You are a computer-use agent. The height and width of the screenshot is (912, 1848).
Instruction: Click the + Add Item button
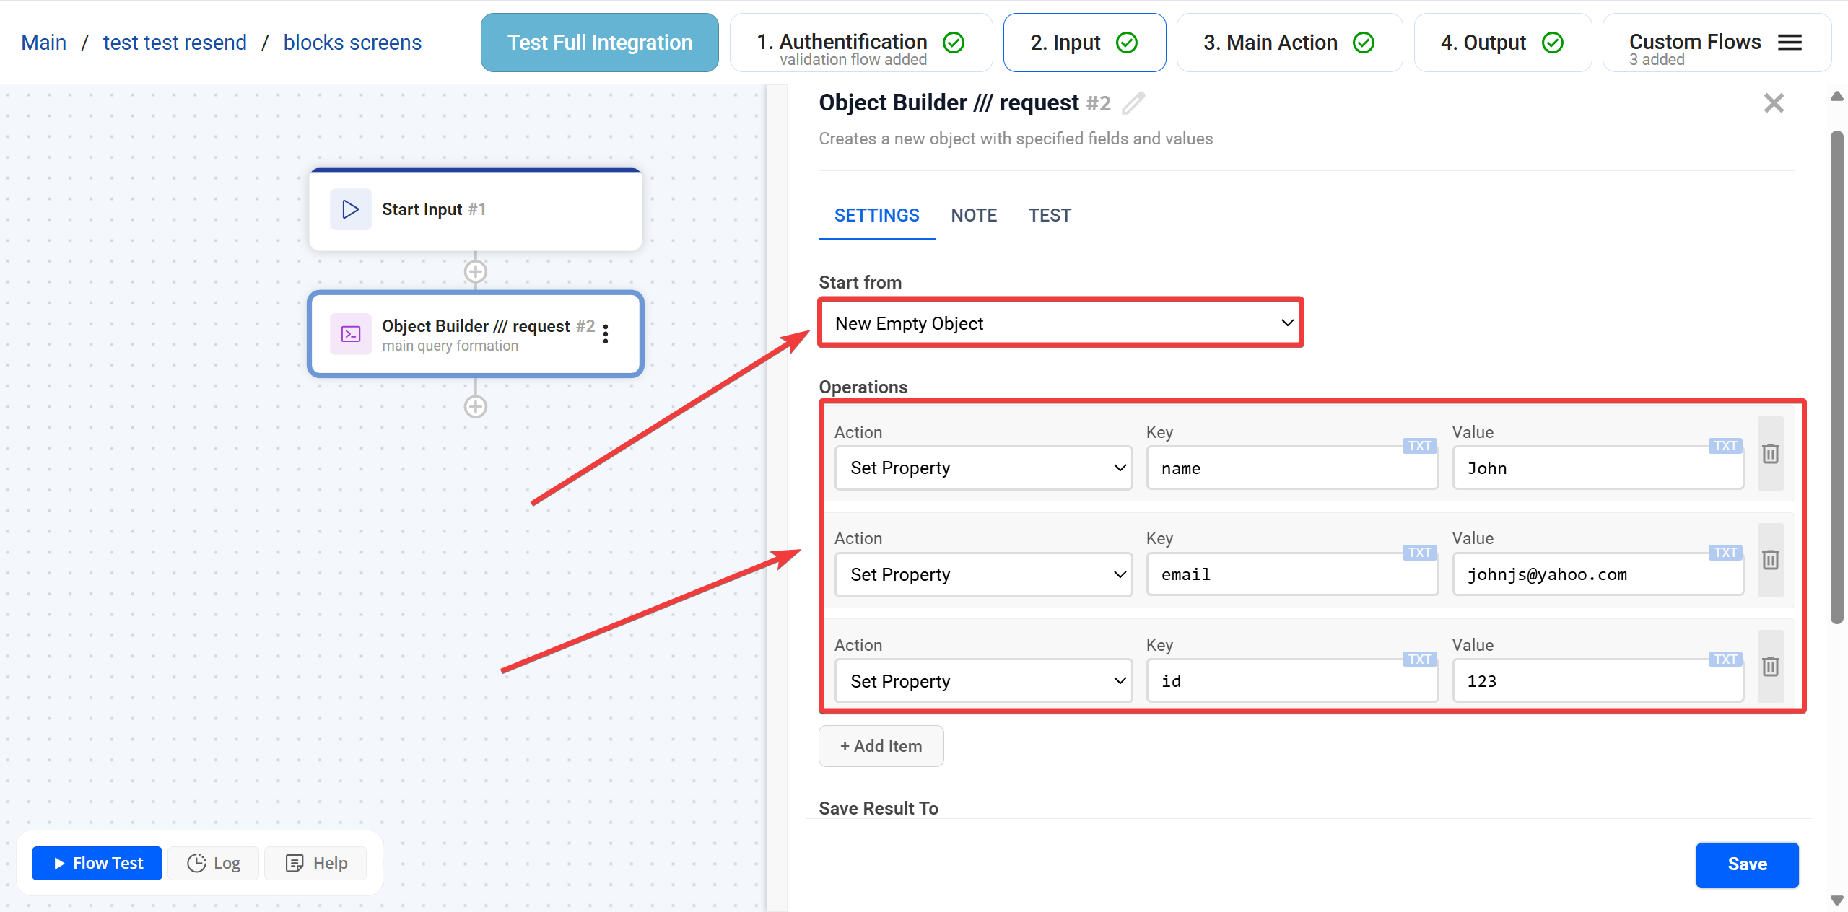pos(881,746)
